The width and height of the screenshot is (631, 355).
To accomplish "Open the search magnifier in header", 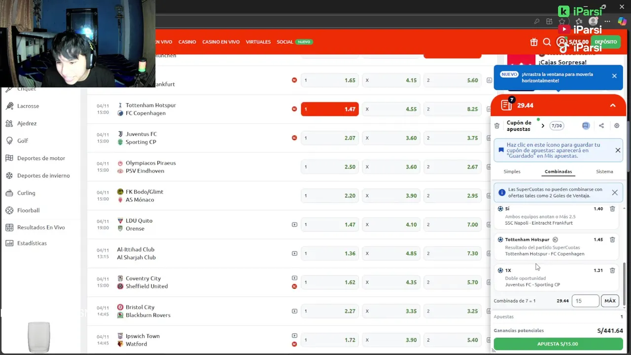I will click(547, 42).
